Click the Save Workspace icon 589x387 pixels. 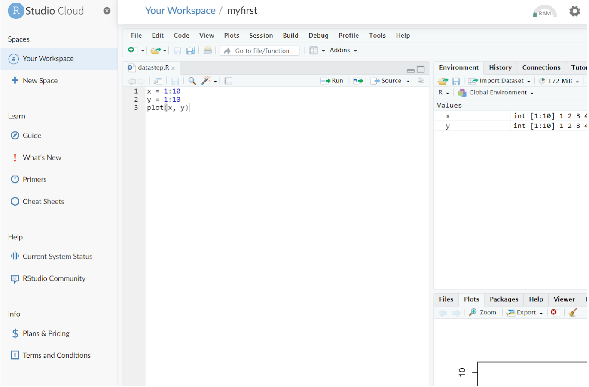tap(456, 81)
